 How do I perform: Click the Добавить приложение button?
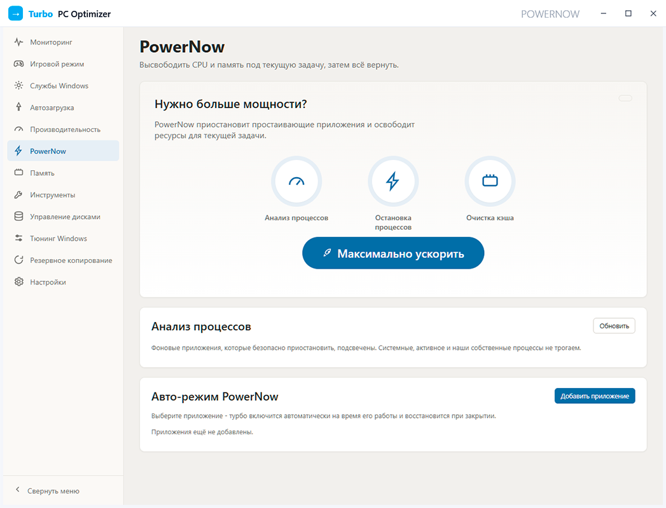click(595, 396)
